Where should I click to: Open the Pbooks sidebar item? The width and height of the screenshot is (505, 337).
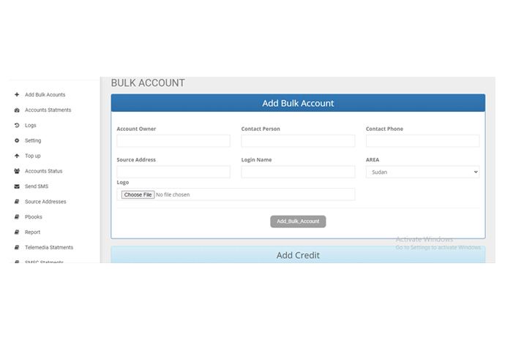(33, 217)
